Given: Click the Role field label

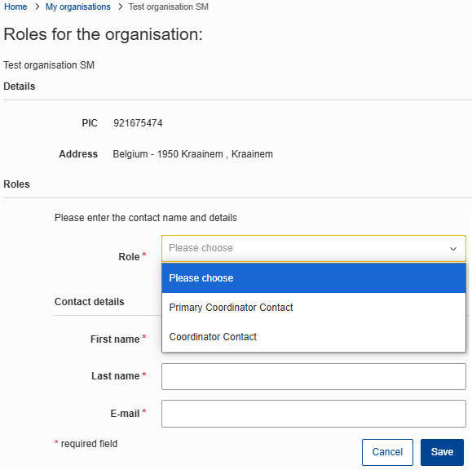Looking at the screenshot, I should point(129,257).
